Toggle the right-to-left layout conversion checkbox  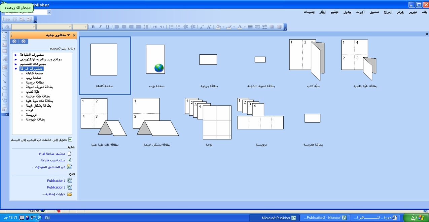click(x=70, y=140)
